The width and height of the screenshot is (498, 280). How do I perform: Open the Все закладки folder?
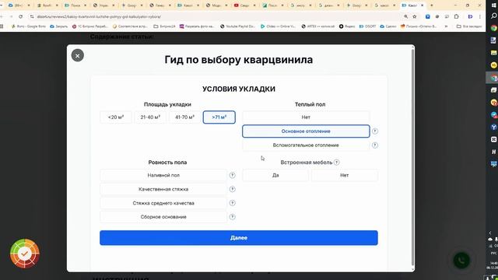469,26
